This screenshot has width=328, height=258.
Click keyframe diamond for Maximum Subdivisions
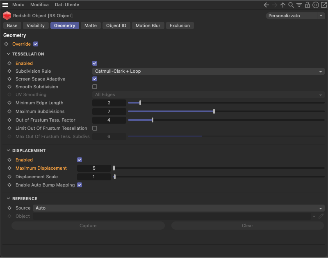coord(9,111)
